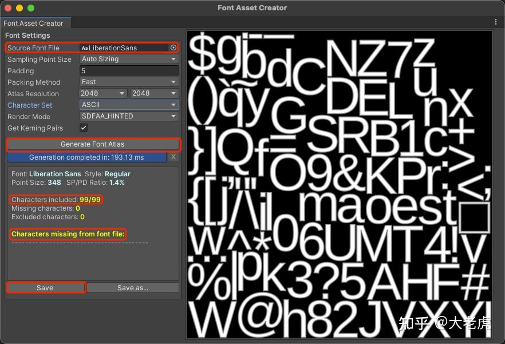Enable the Get Kerning Pairs checkbox

pyautogui.click(x=84, y=128)
